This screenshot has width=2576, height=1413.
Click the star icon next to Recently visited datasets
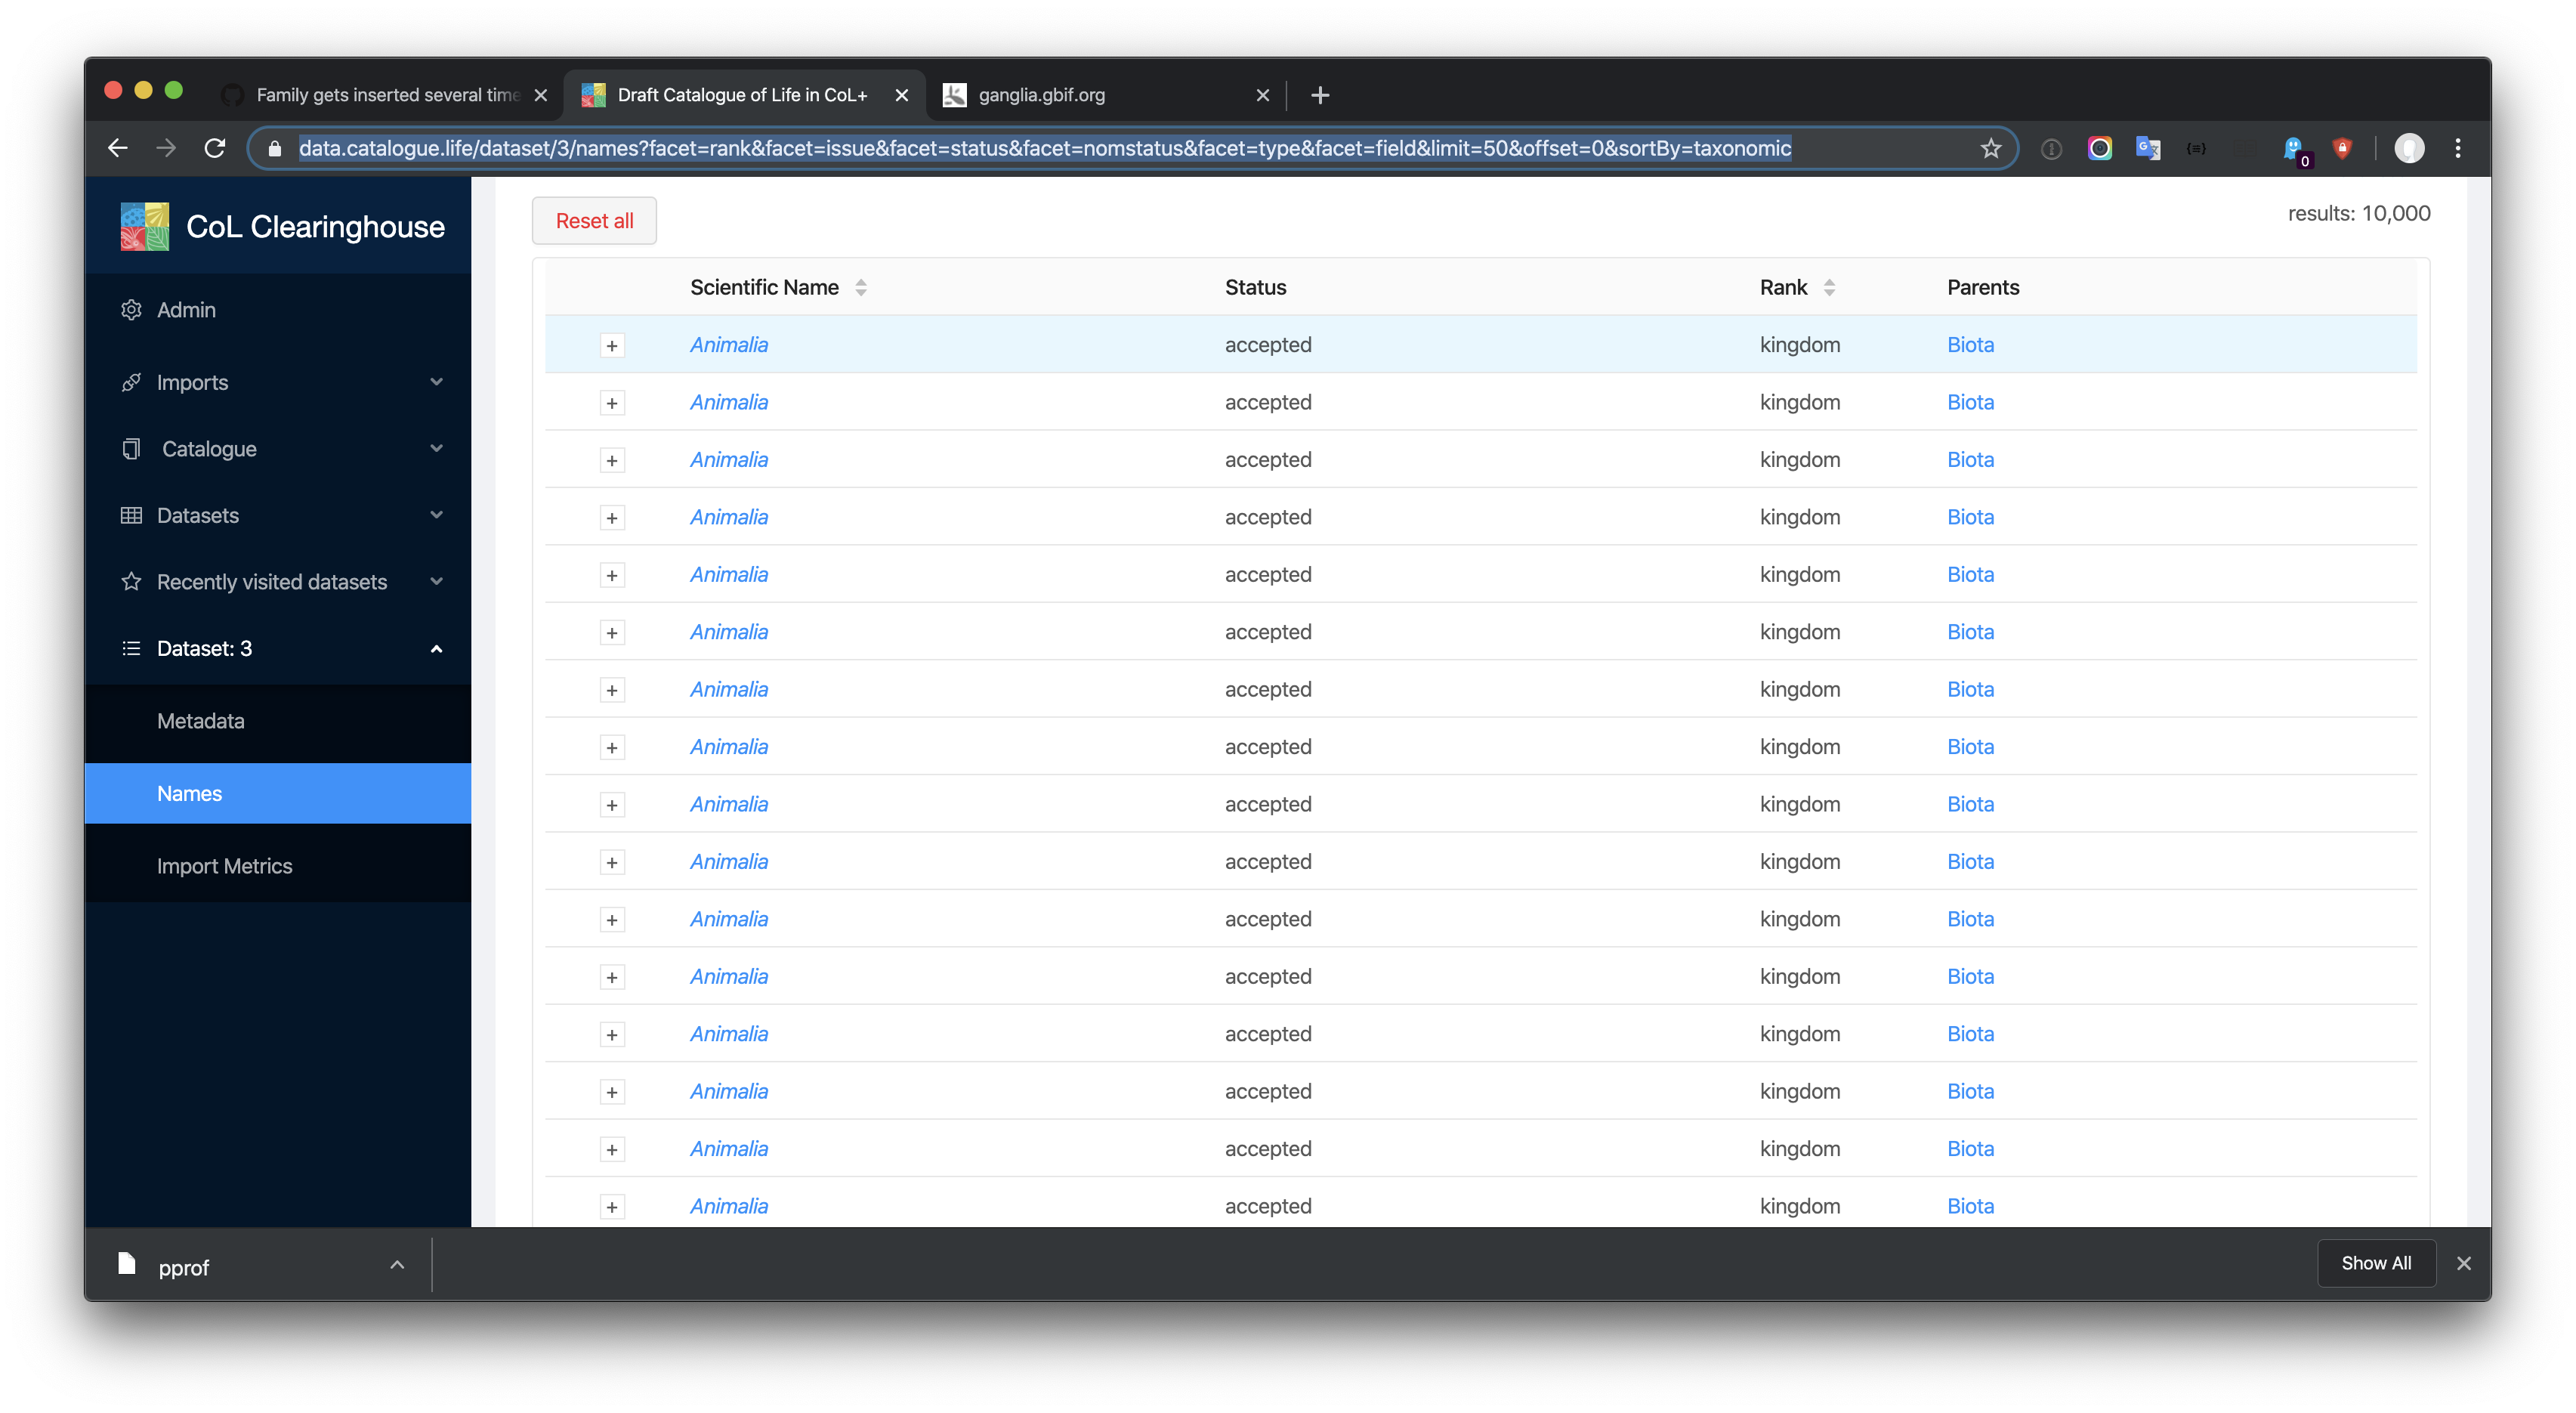coord(131,581)
